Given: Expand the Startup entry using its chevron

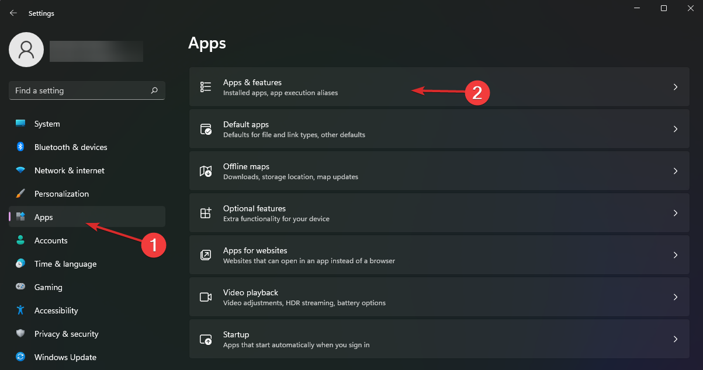Looking at the screenshot, I should 675,338.
